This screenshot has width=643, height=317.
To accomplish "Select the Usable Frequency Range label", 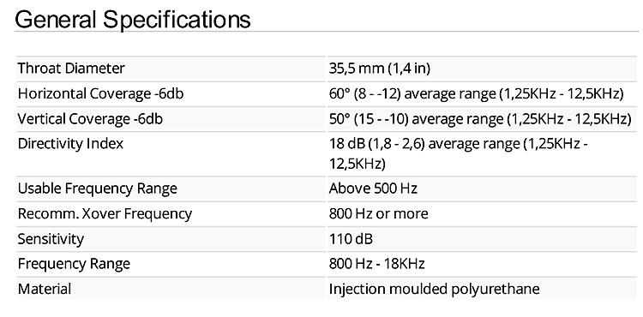I will click(97, 188).
